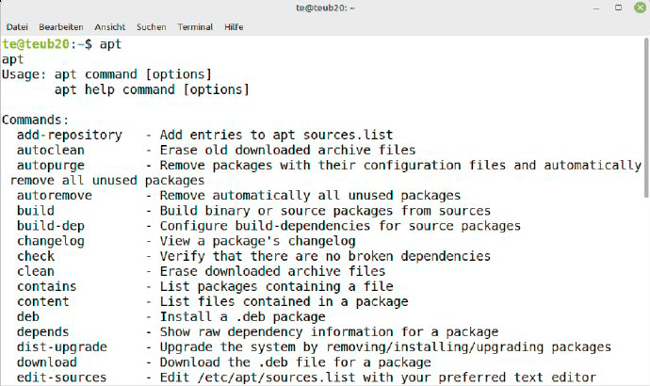Image resolution: width=650 pixels, height=386 pixels.
Task: Minimize the terminal window
Action: [x=598, y=8]
